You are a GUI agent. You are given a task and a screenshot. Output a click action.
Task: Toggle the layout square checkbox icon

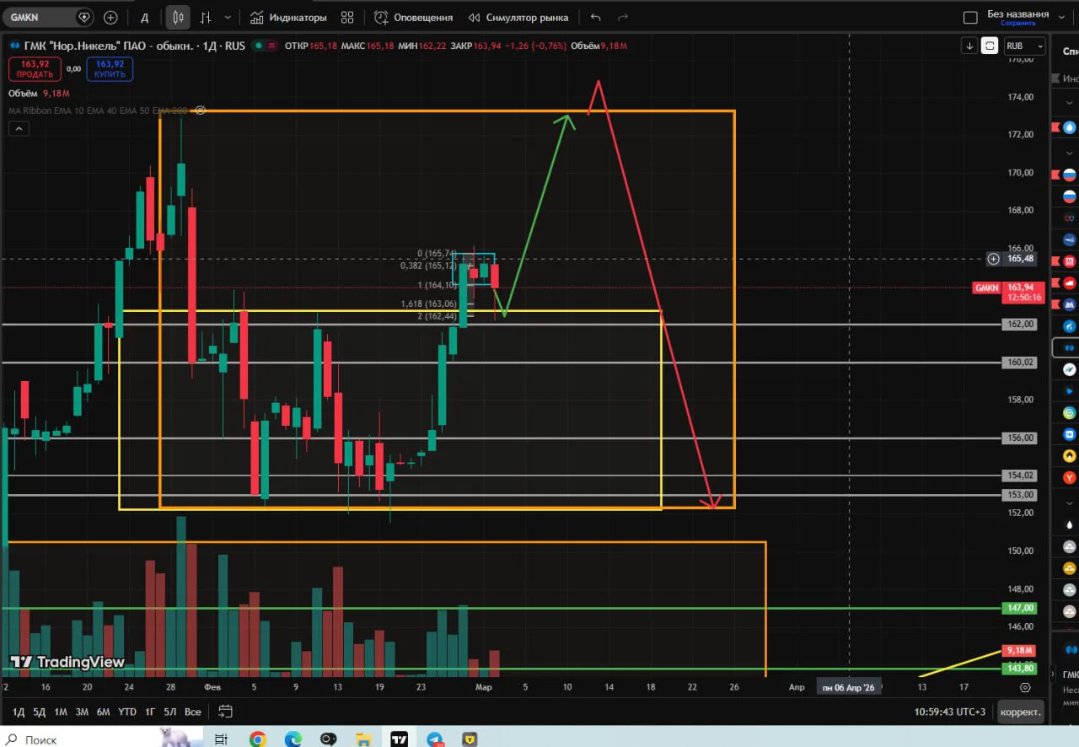pos(970,17)
